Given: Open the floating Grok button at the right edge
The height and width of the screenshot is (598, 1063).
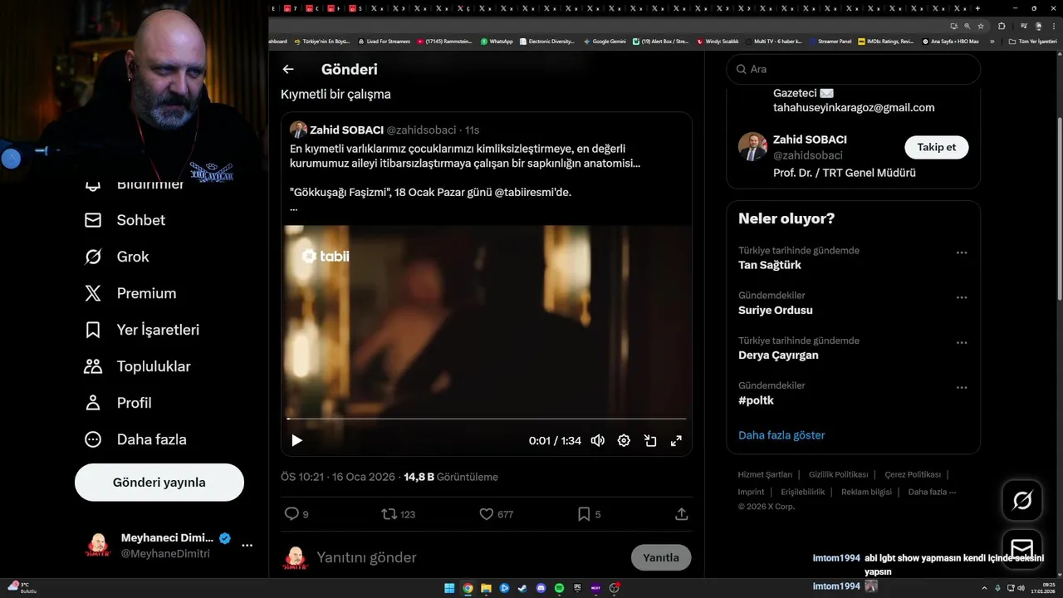Looking at the screenshot, I should pyautogui.click(x=1022, y=500).
